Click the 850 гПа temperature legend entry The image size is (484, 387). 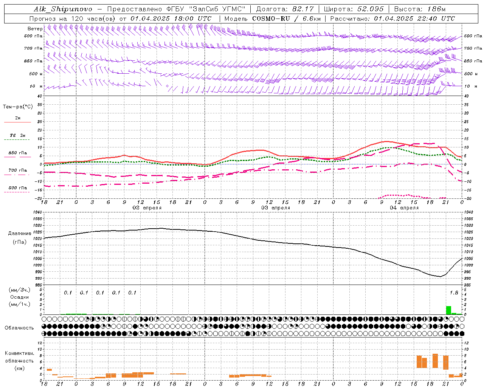(18, 153)
